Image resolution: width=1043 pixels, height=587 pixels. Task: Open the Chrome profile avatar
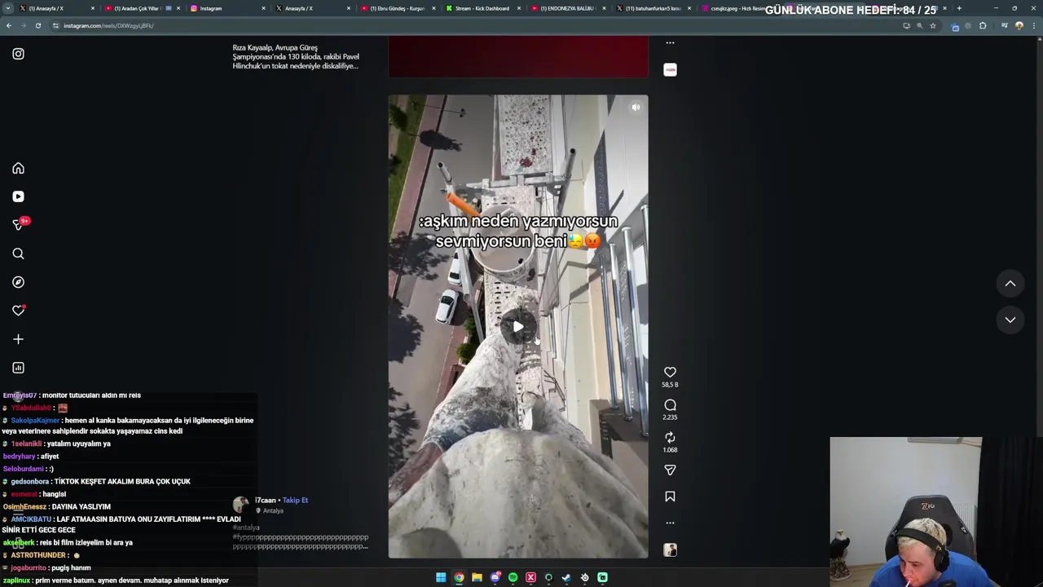[x=1019, y=25]
